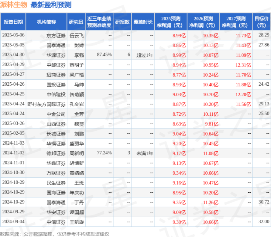Click the 研报数 column header
271x237 pixels.
pos(122,22)
